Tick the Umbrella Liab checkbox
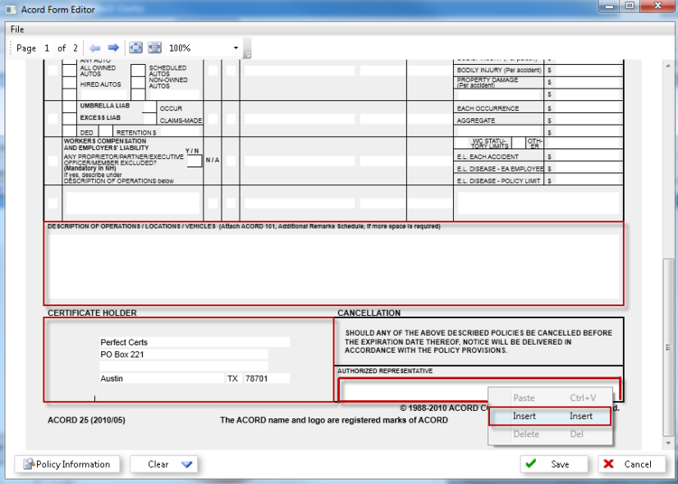Viewport: 678px width, 484px height. [71, 107]
